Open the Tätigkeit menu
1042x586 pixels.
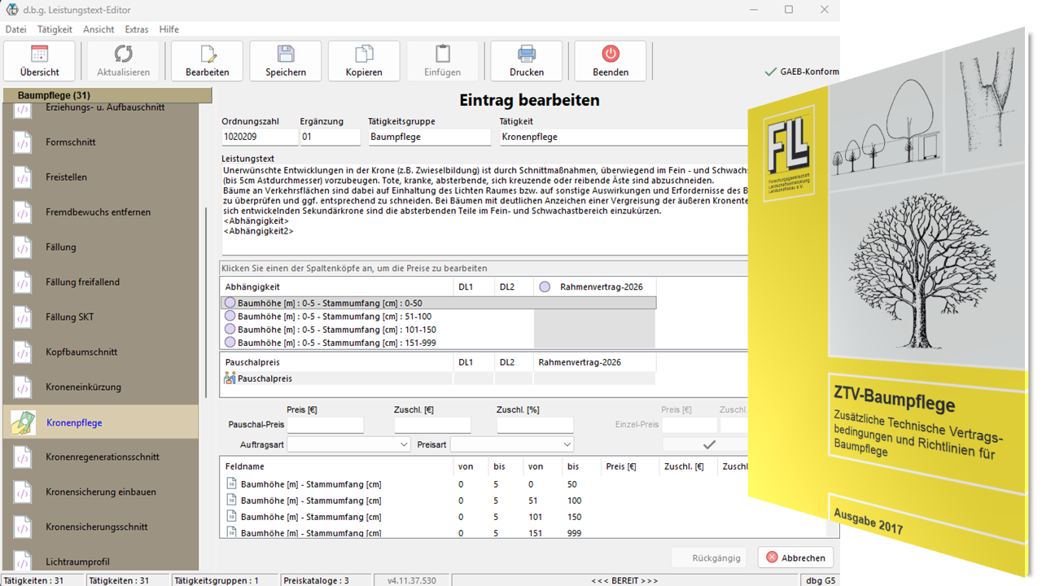[55, 29]
